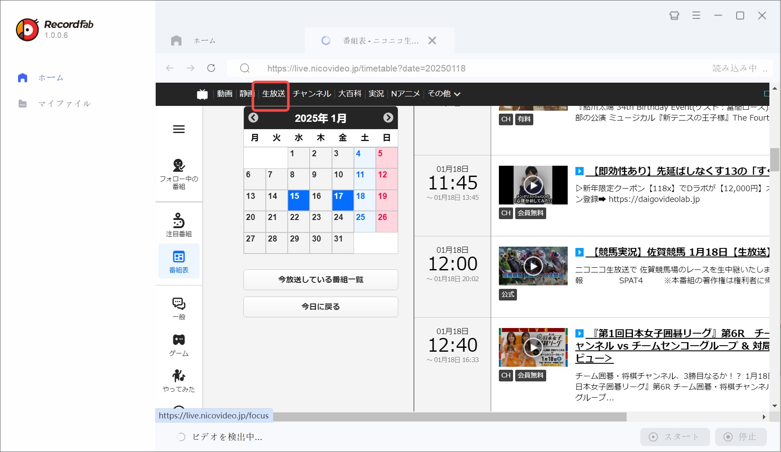Select January 18 in calendar
Viewport: 781px width, 452px height.
point(365,200)
